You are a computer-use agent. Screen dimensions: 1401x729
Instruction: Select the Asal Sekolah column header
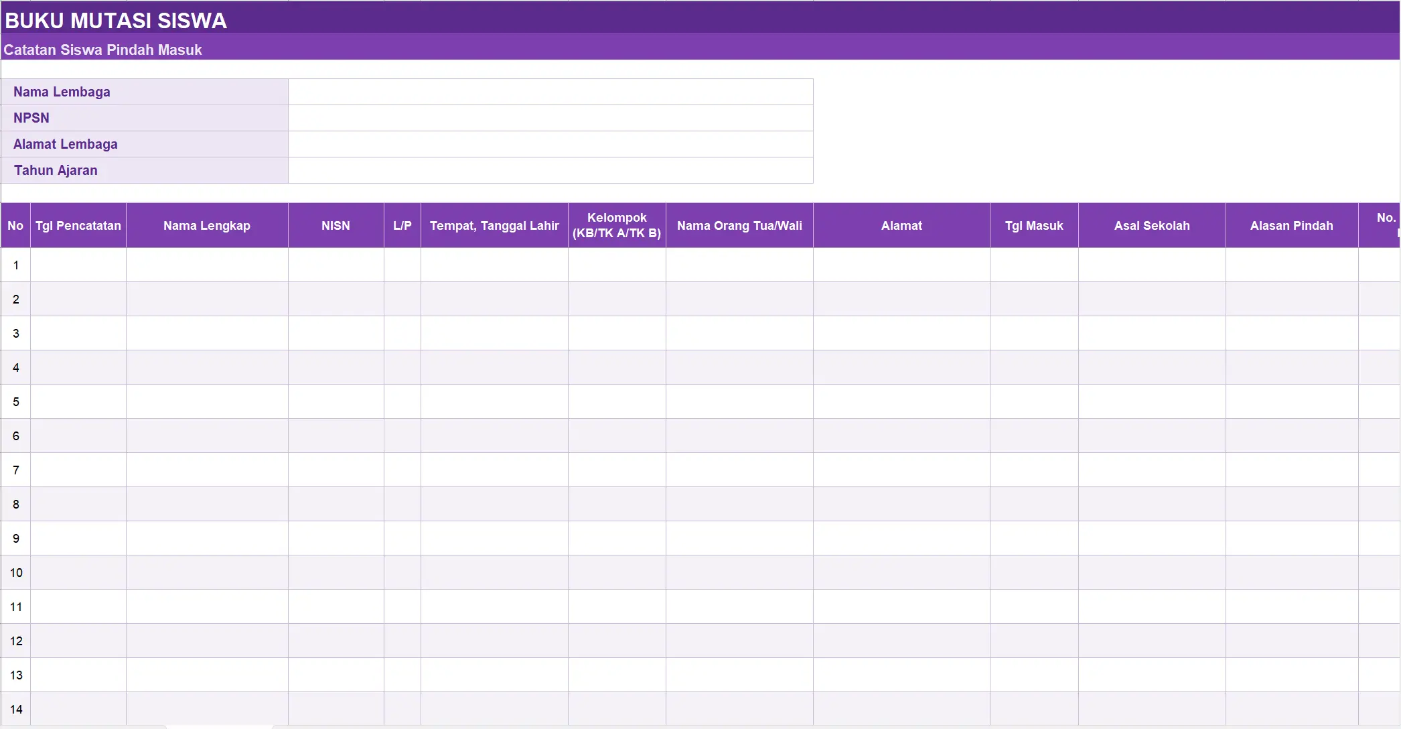tap(1152, 226)
